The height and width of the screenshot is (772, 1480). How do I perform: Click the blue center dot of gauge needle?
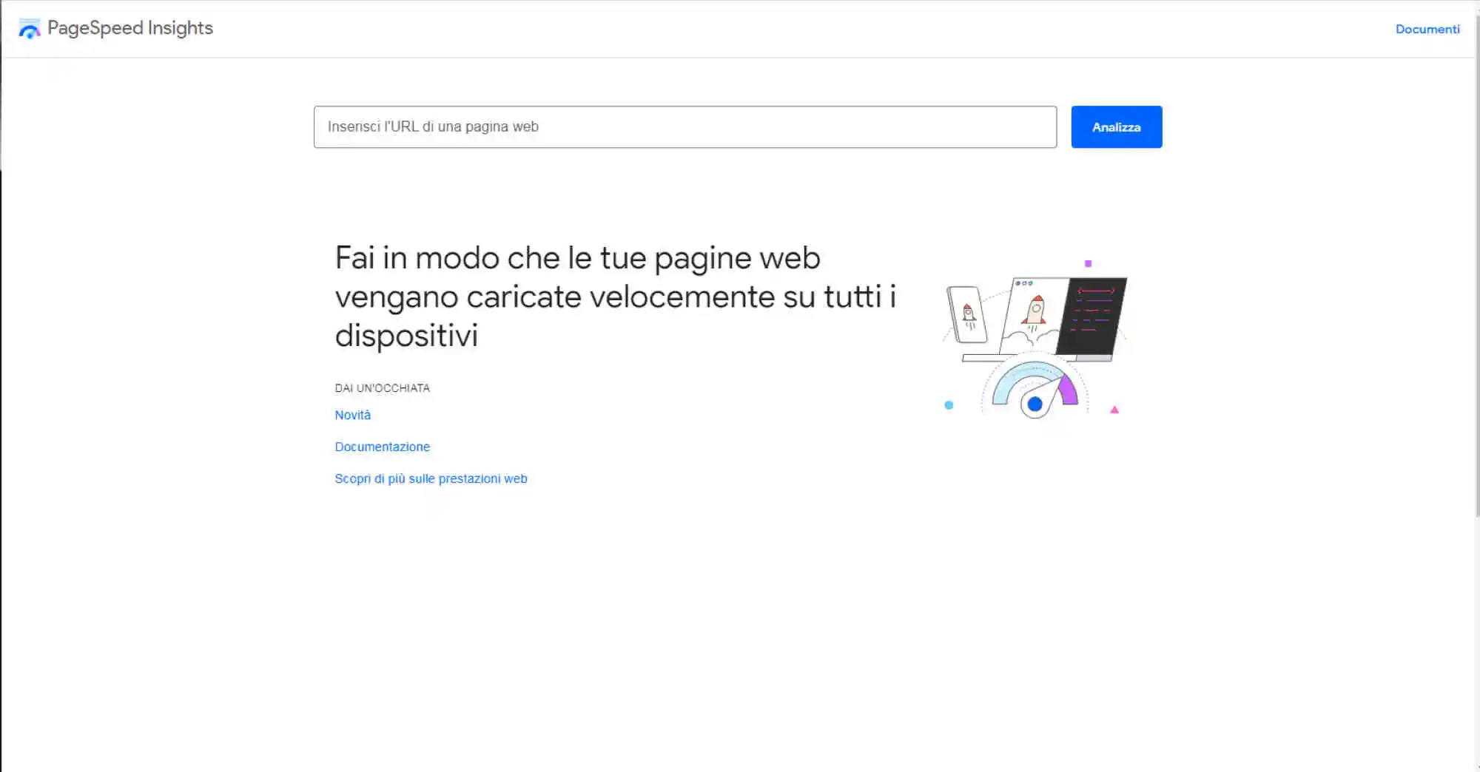click(1035, 404)
